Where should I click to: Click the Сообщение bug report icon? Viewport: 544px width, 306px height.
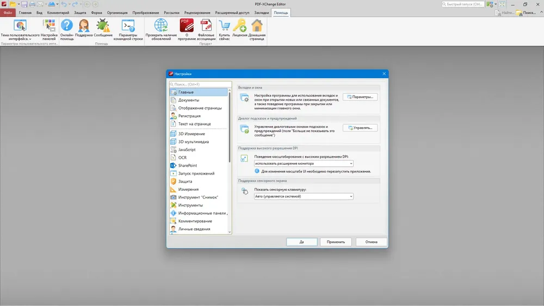coord(103,26)
